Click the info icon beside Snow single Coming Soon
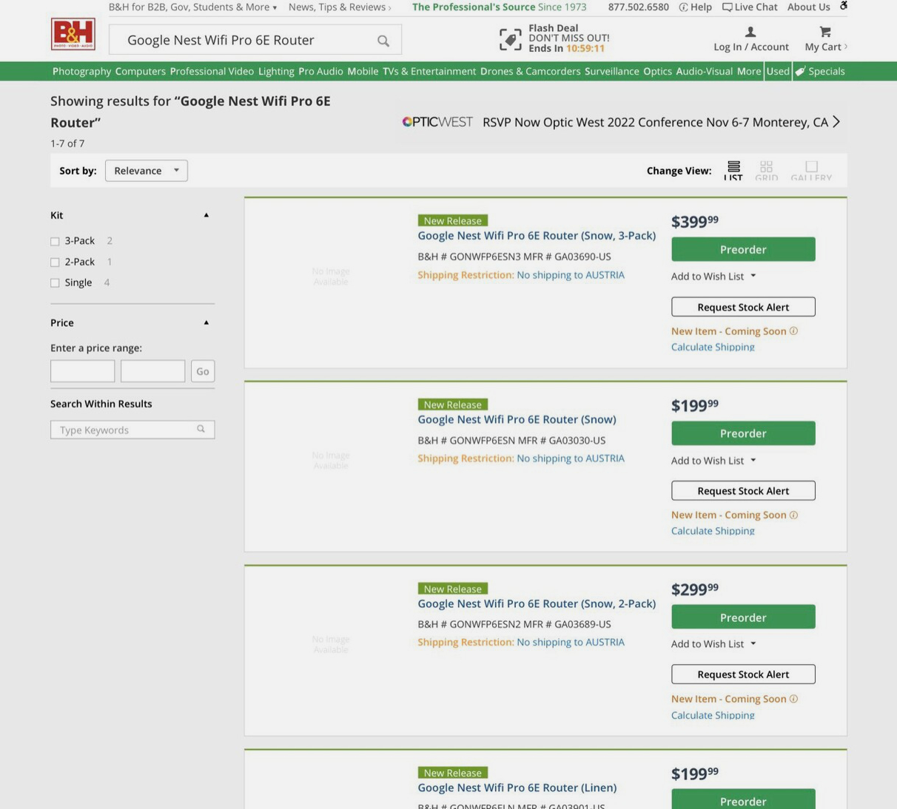 [x=793, y=515]
